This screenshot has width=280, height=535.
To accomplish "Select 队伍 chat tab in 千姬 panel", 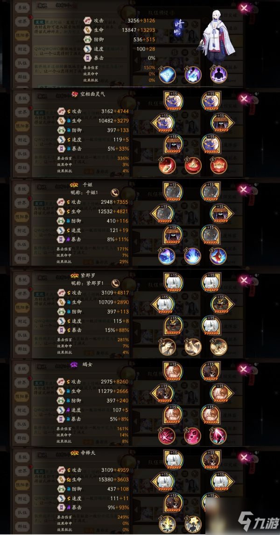I will pyautogui.click(x=22, y=244).
